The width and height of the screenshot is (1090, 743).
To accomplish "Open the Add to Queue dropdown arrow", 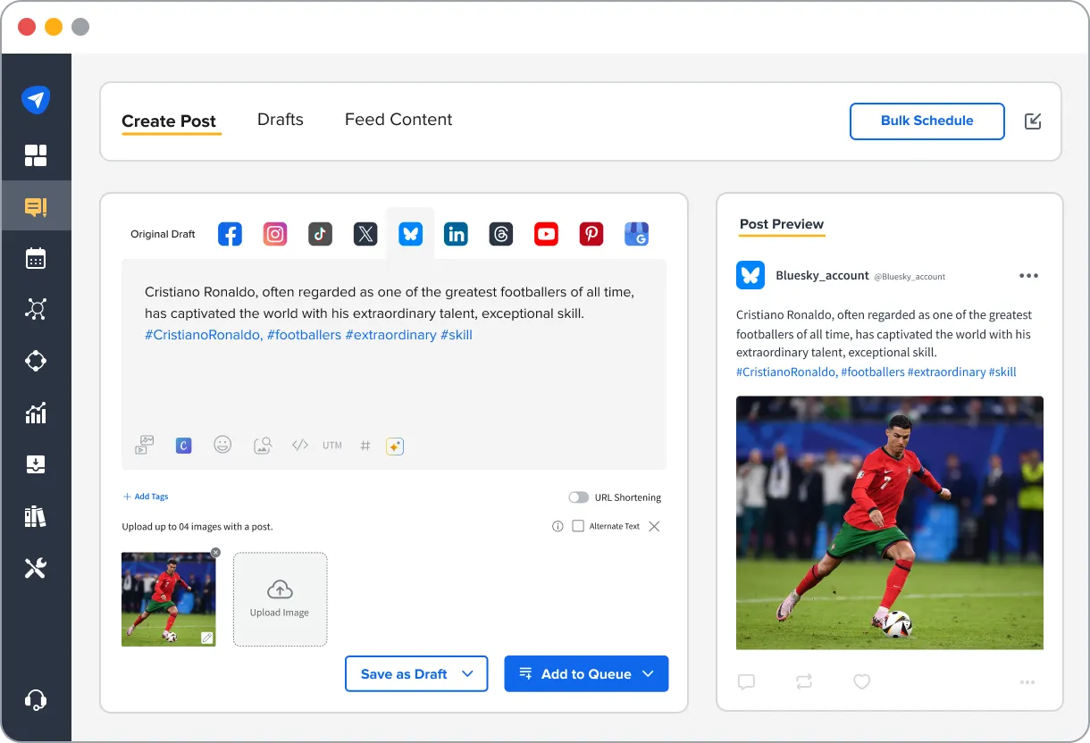I will pos(650,674).
